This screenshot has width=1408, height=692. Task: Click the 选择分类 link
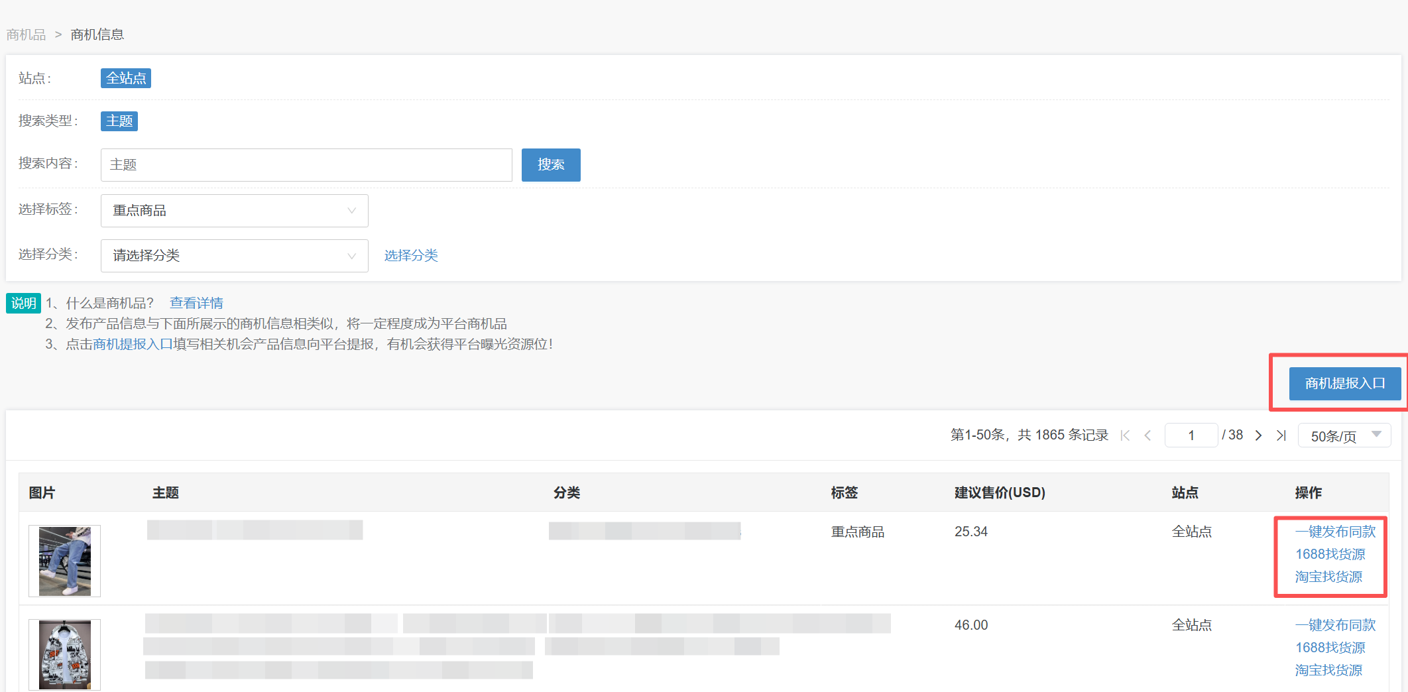(411, 255)
